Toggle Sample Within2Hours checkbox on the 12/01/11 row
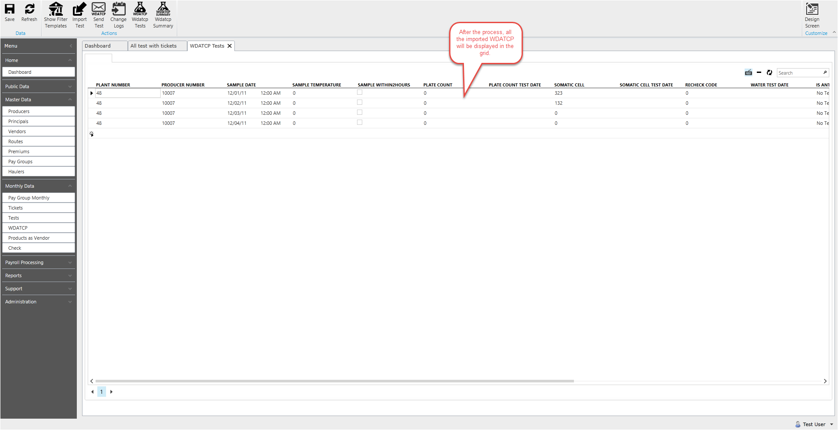838x430 pixels. [x=359, y=92]
